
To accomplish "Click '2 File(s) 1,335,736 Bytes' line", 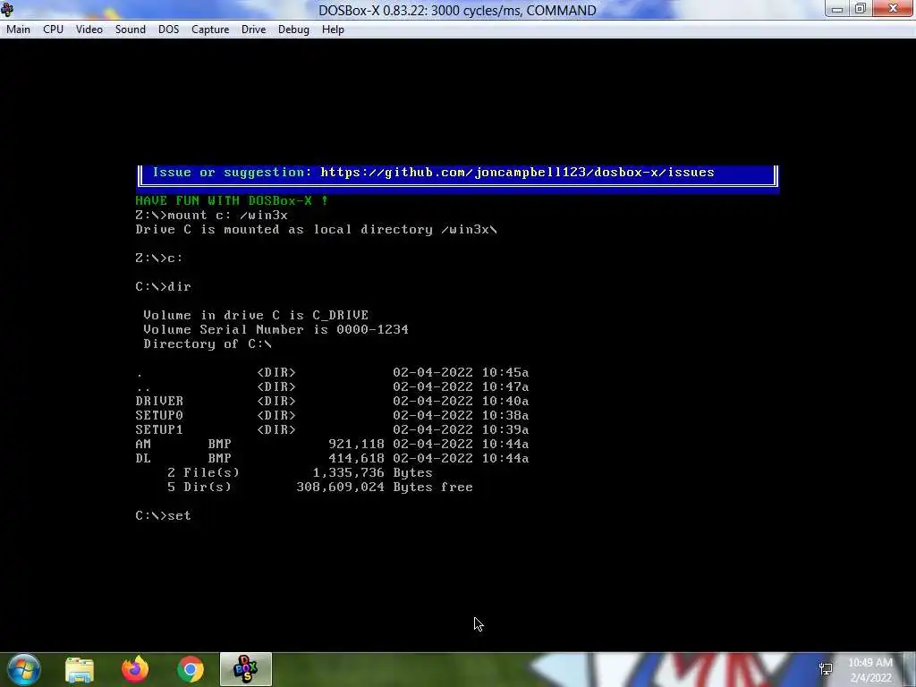I will [300, 472].
